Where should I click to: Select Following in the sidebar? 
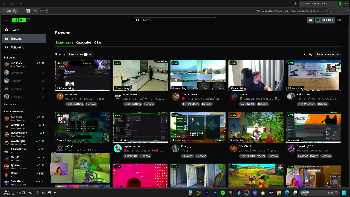[24, 47]
